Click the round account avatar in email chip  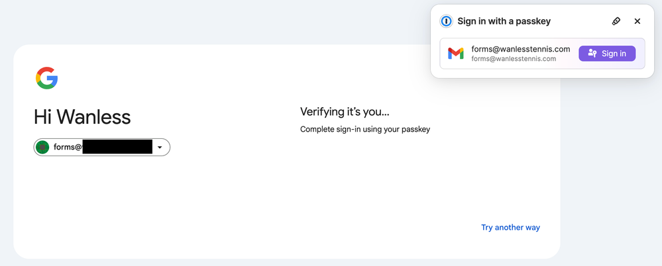[44, 148]
